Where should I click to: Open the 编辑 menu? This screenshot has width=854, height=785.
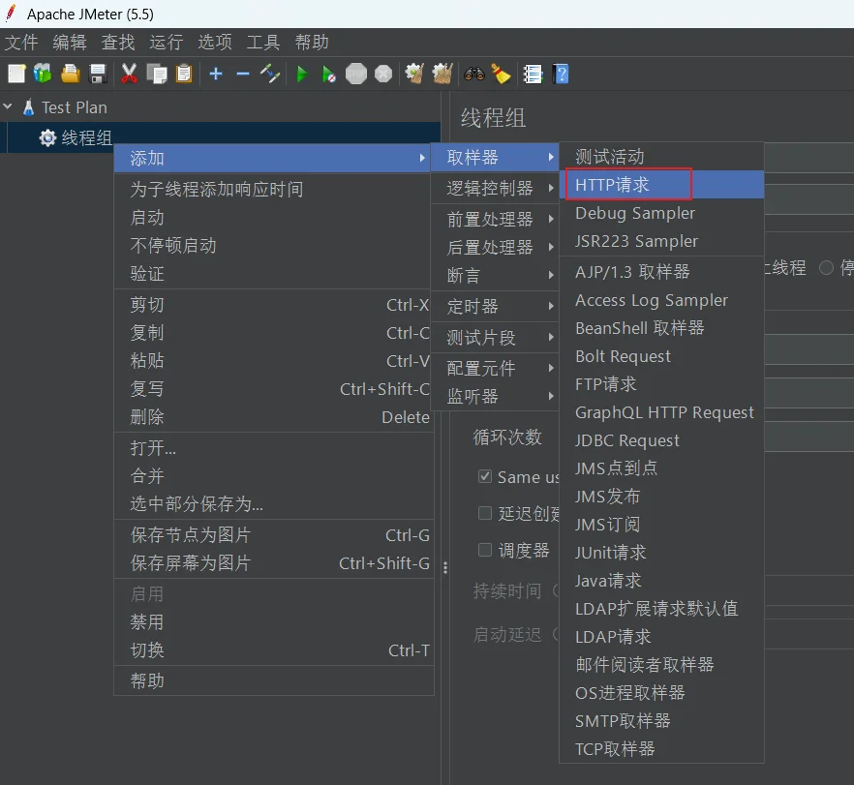tap(70, 42)
